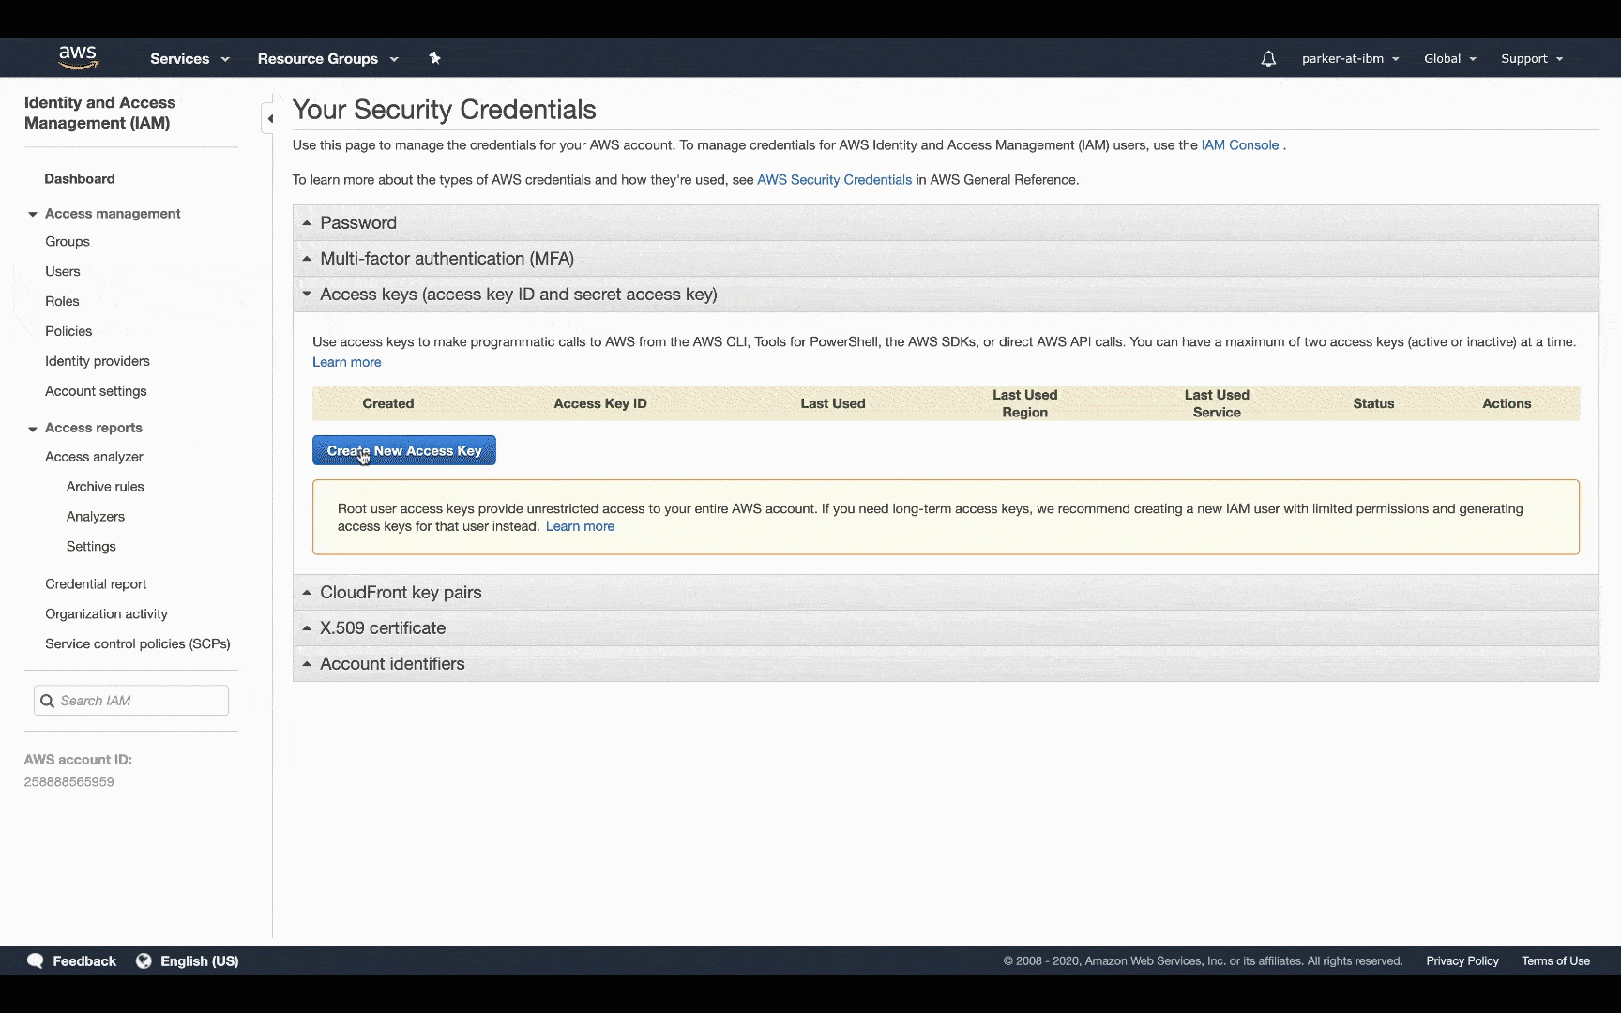Viewport: 1621px width, 1013px height.
Task: Click Create New Access Key button
Action: click(404, 450)
